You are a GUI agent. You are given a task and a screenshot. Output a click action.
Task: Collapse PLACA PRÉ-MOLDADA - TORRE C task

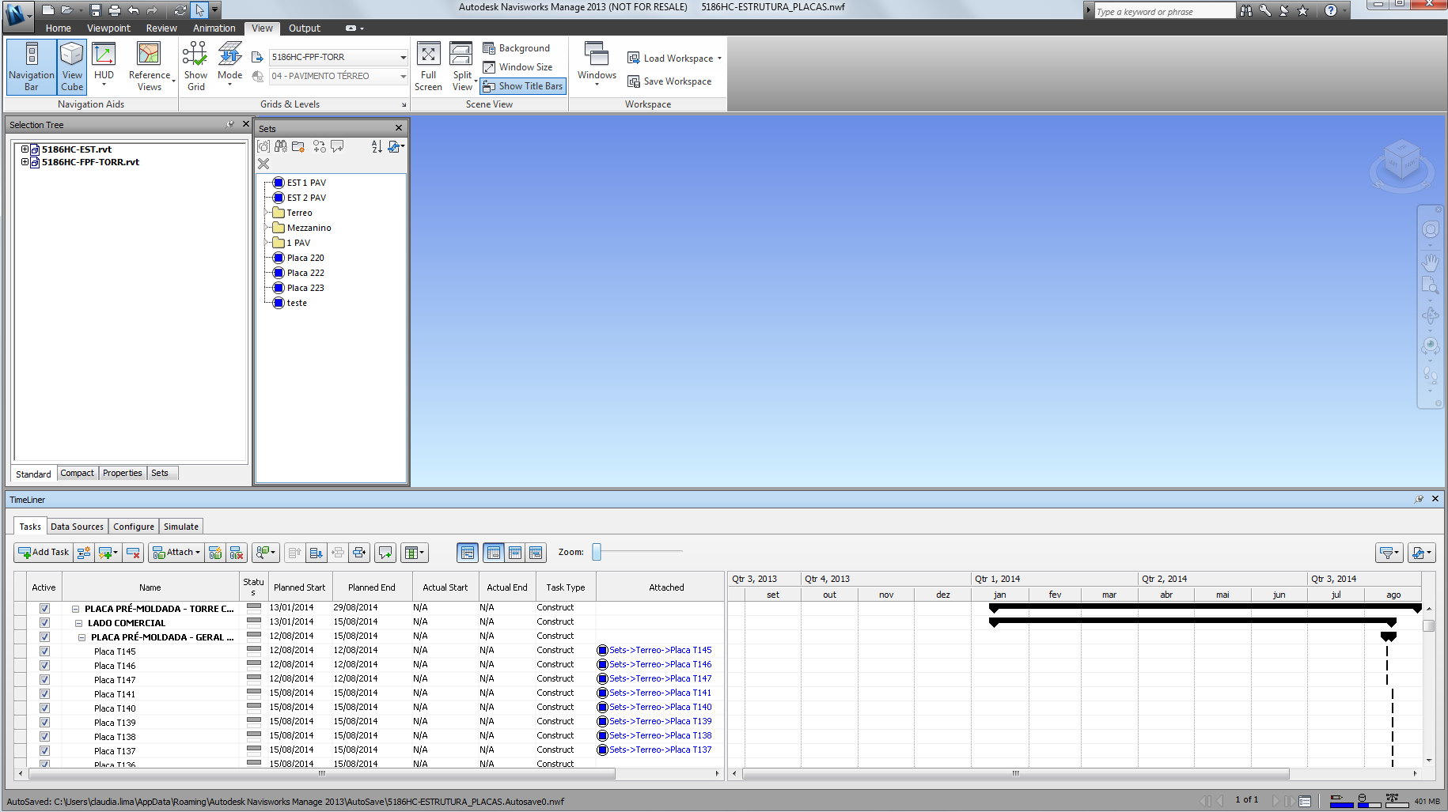(75, 609)
